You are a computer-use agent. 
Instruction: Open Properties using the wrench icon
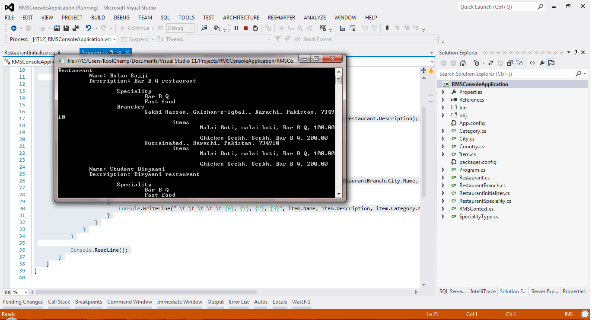click(541, 63)
